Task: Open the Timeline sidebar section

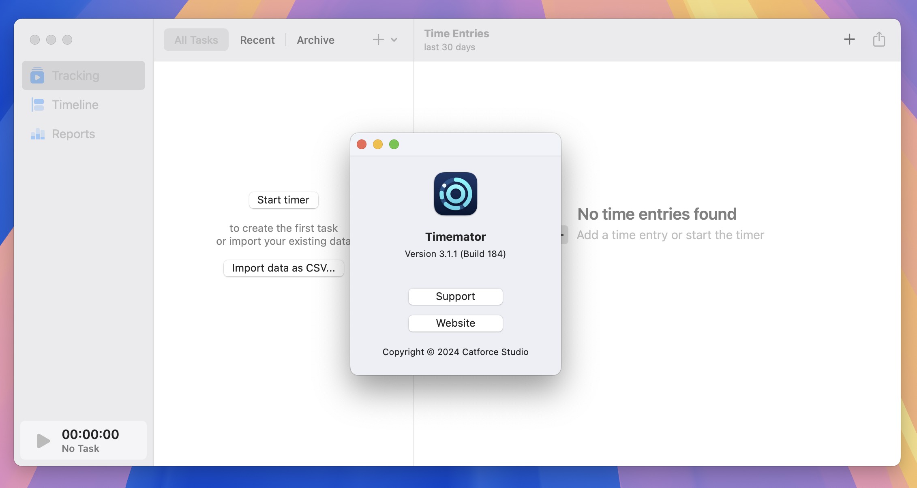Action: 84,105
